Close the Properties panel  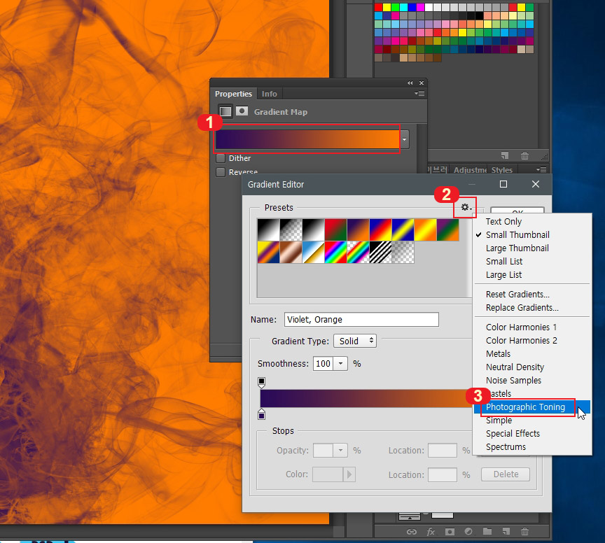point(422,83)
